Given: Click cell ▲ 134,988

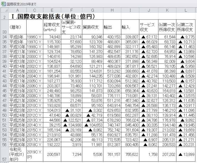Looking at the screenshot, I should [x=72, y=125].
